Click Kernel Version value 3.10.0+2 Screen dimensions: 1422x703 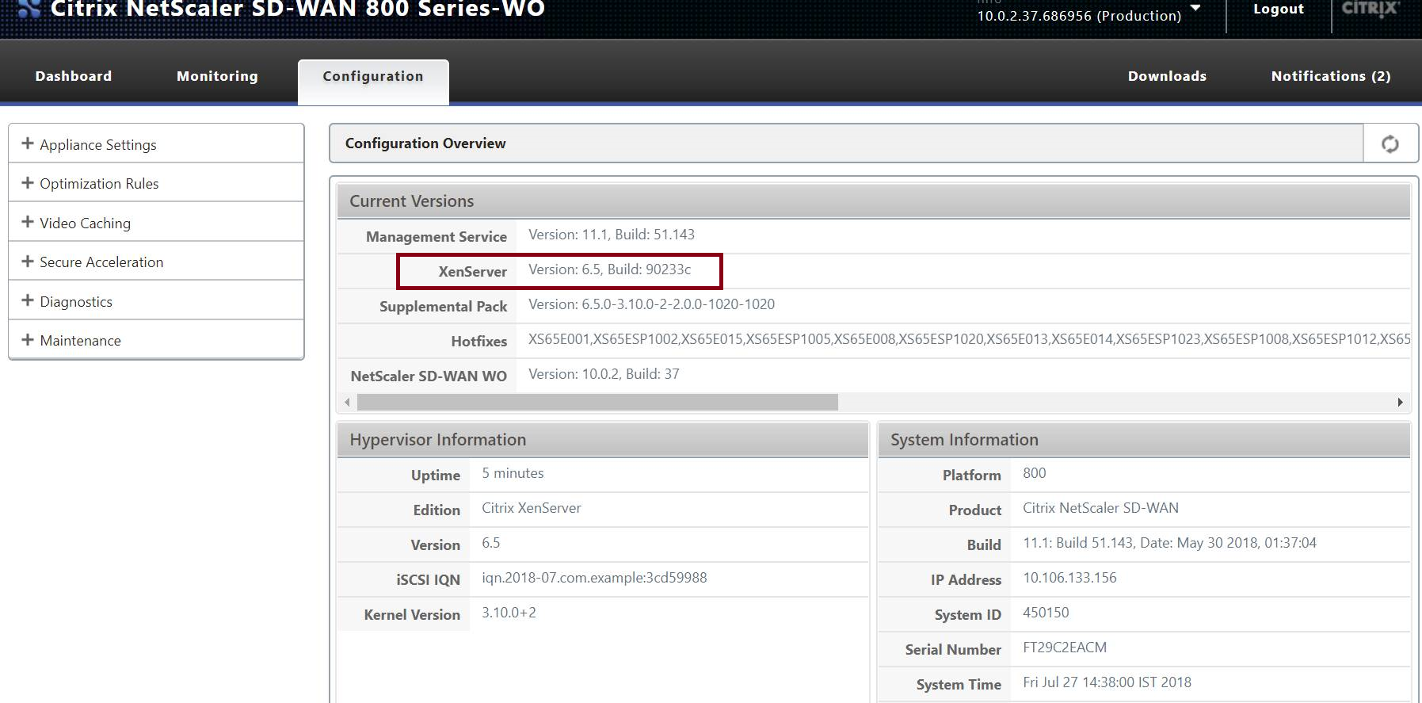[509, 613]
